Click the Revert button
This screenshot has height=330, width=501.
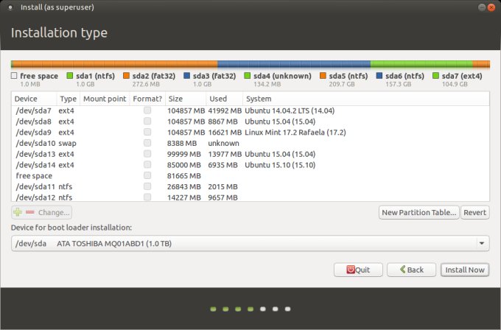[474, 212]
